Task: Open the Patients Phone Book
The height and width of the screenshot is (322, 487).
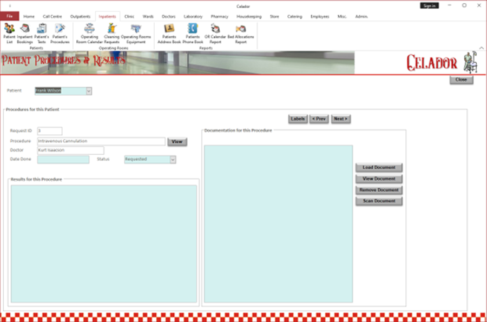Action: (192, 34)
